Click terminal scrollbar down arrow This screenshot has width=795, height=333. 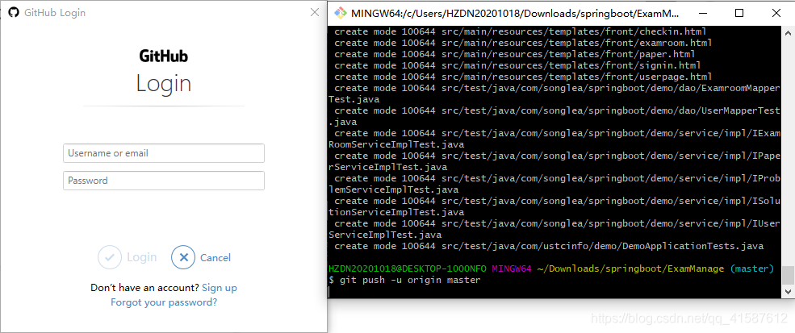[x=789, y=292]
